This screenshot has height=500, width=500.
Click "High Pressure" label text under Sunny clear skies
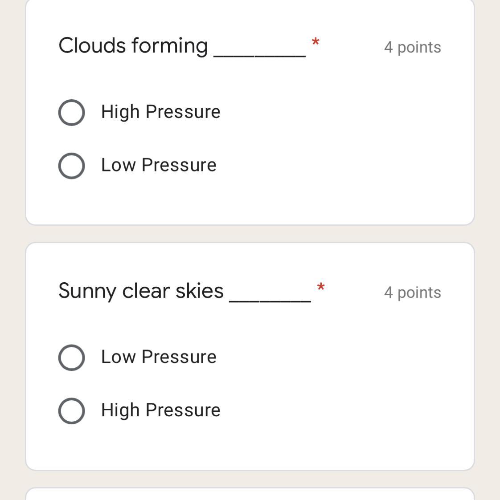[x=160, y=410]
